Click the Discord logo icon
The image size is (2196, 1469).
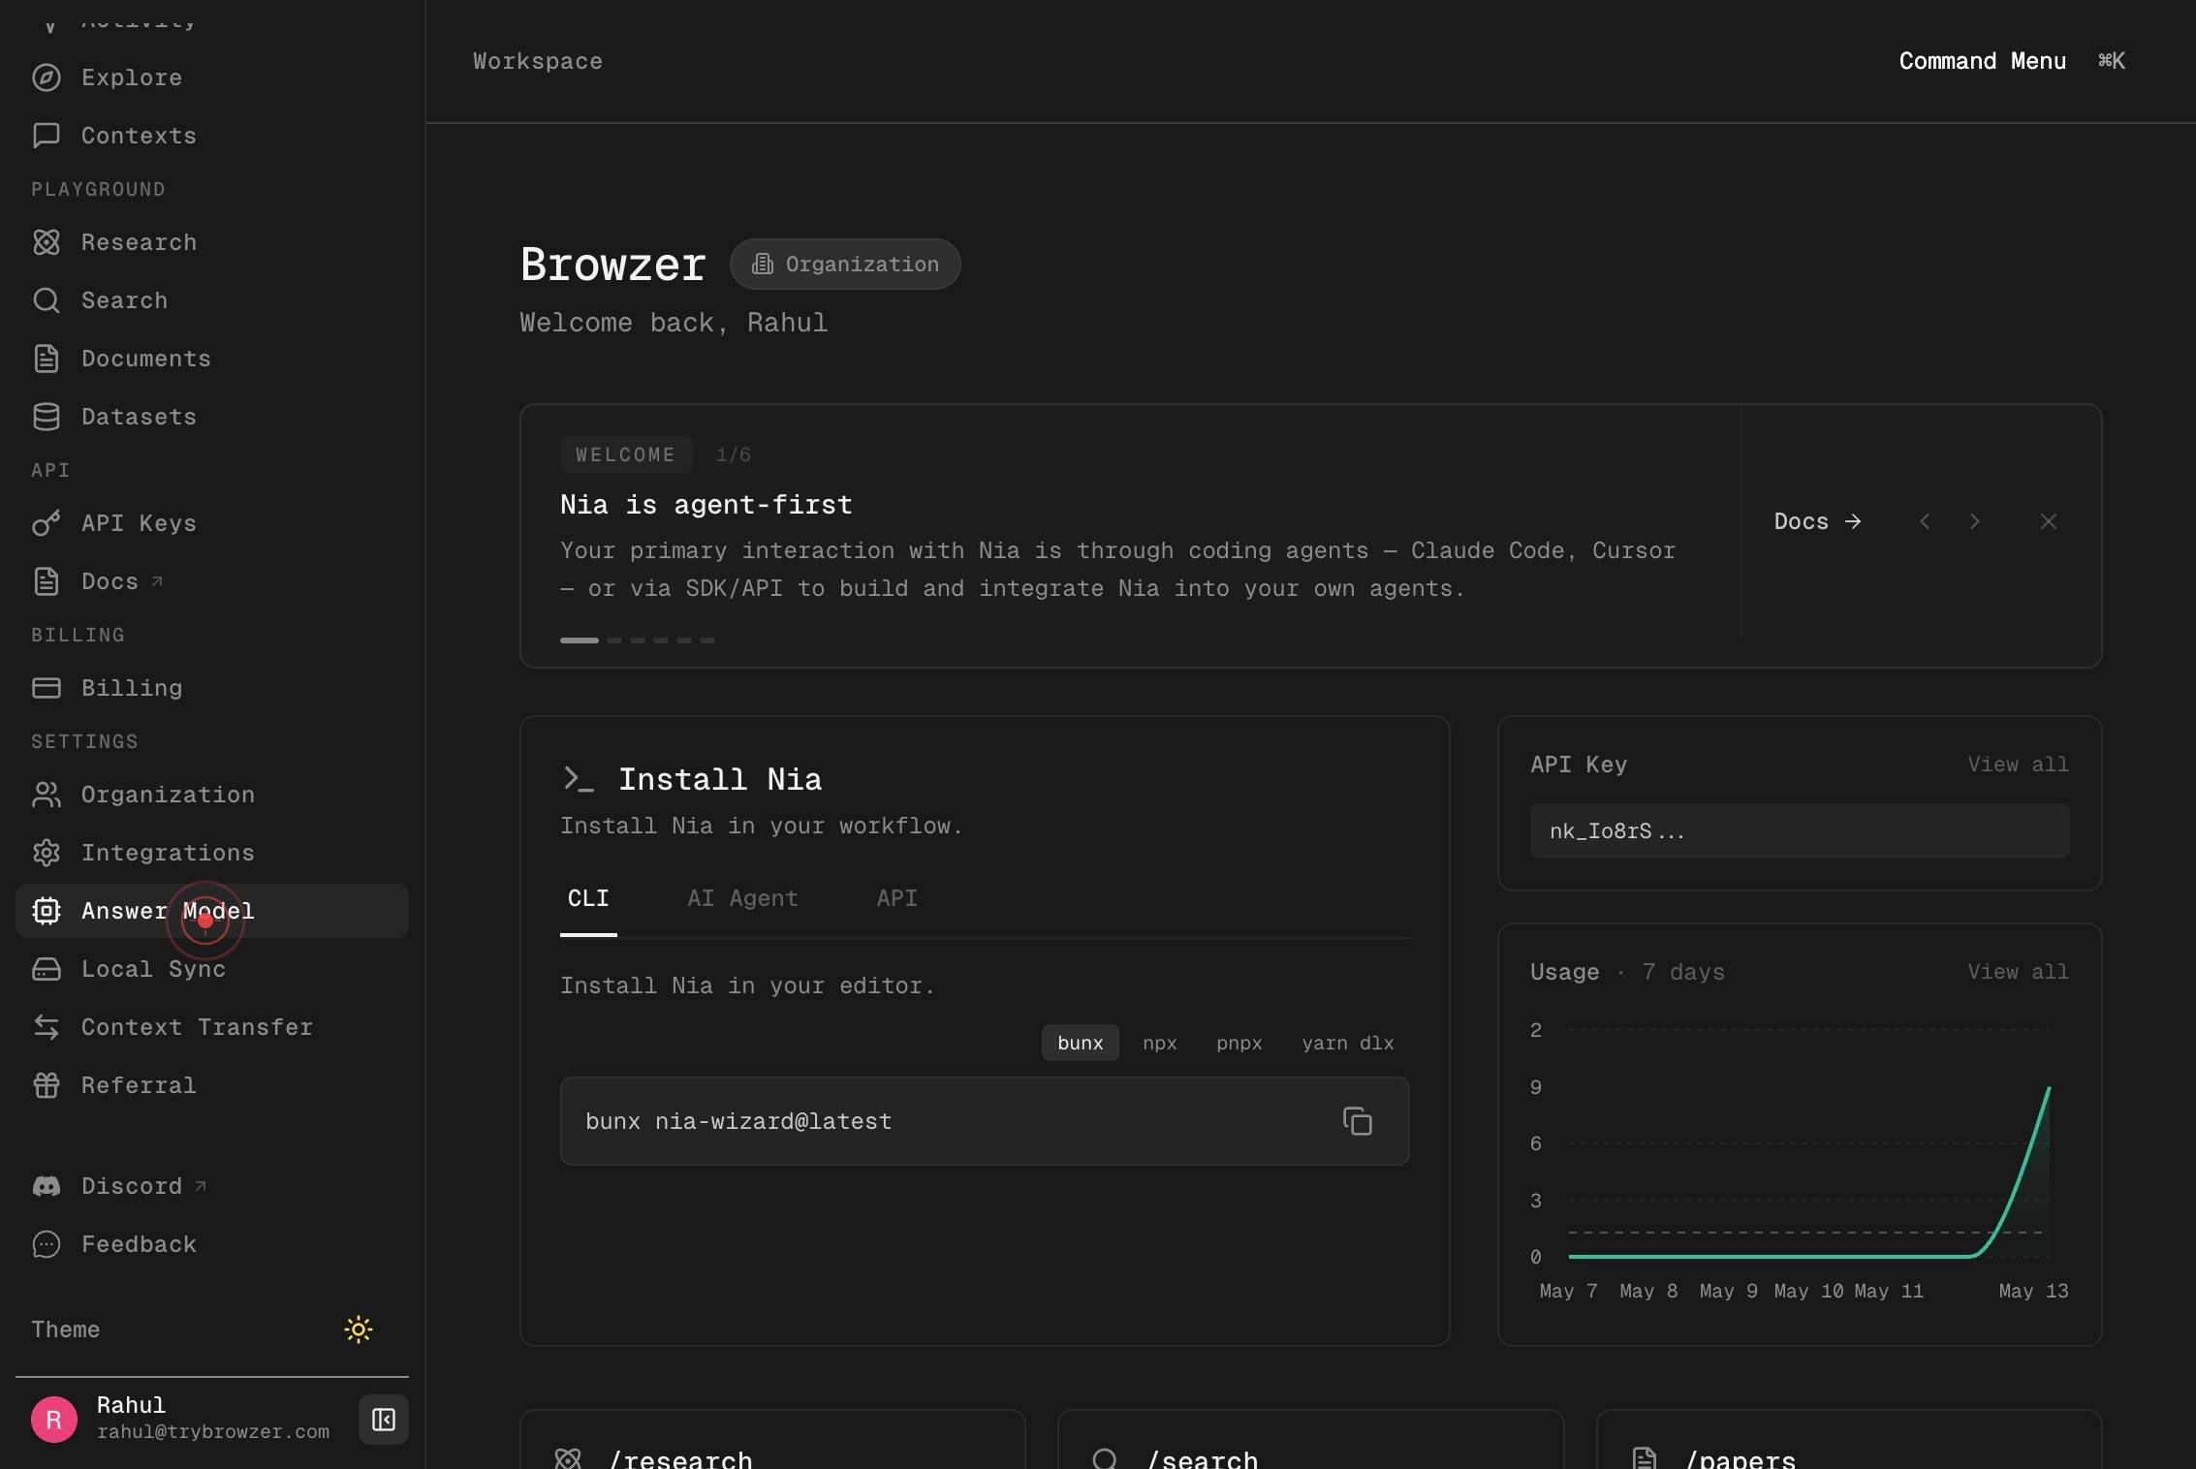pyautogui.click(x=47, y=1186)
